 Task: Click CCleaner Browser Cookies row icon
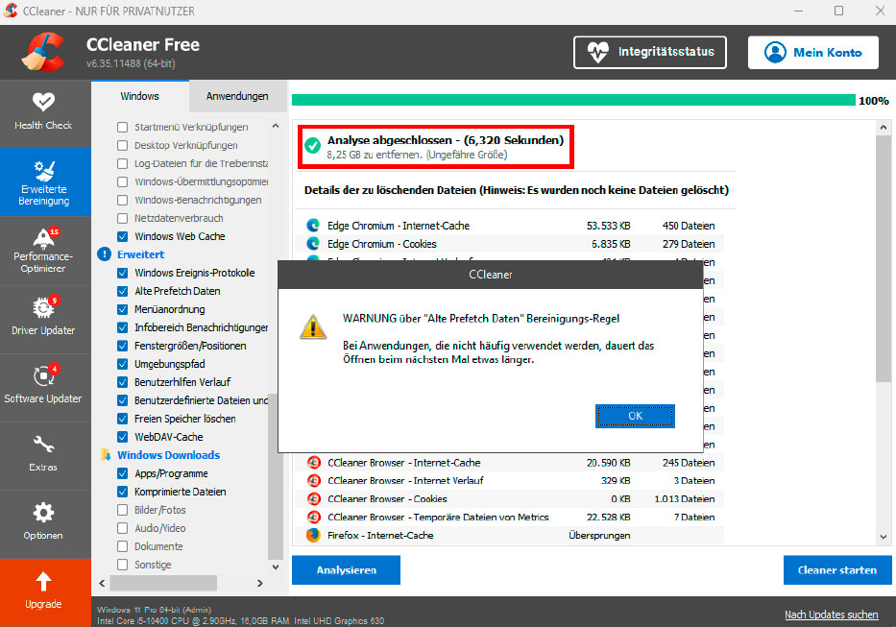pyautogui.click(x=313, y=499)
